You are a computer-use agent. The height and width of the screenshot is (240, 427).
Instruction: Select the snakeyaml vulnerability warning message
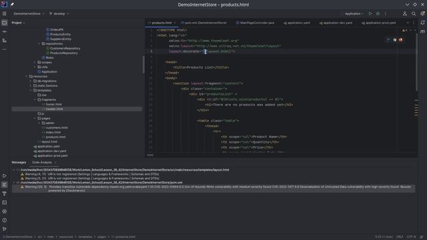click(x=213, y=189)
